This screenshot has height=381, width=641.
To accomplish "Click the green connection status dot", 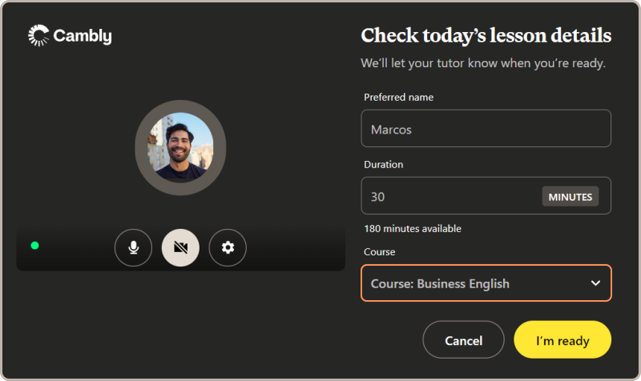I will 34,245.
